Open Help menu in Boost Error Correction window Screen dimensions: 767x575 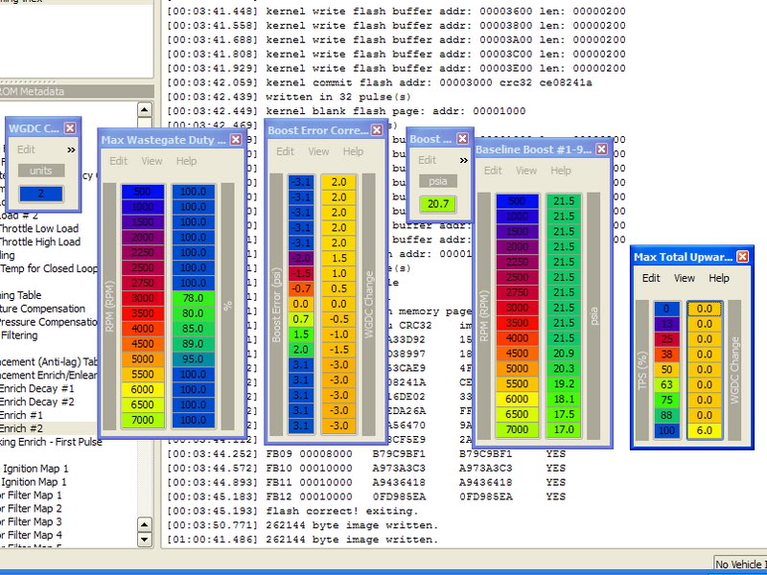353,151
